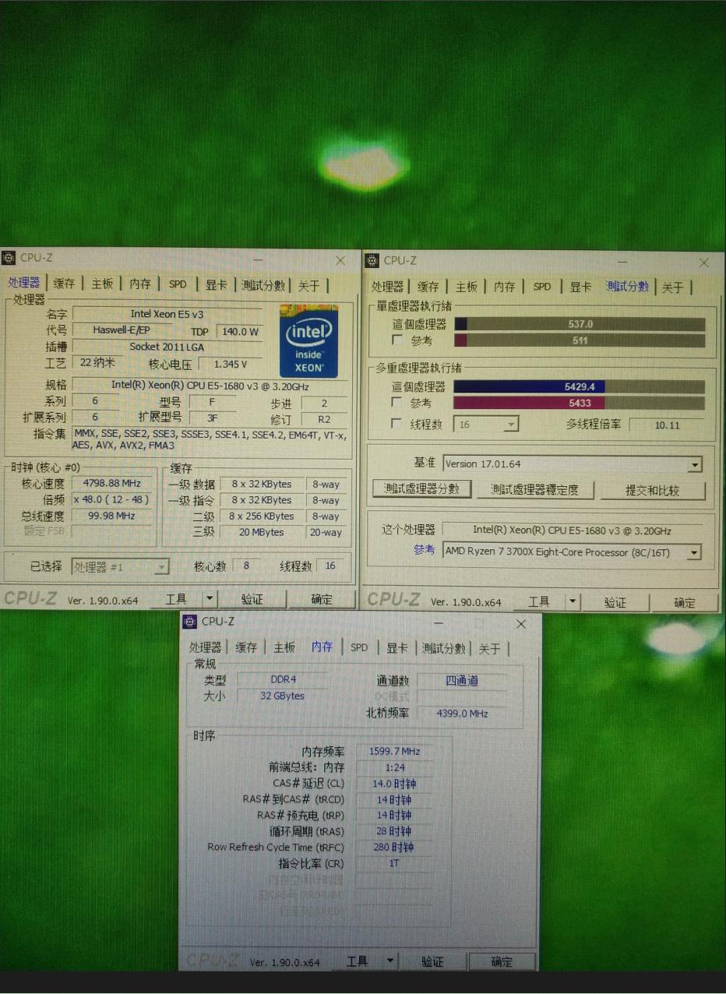Click the 通道数 value 四通道
The width and height of the screenshot is (726, 994).
point(462,681)
